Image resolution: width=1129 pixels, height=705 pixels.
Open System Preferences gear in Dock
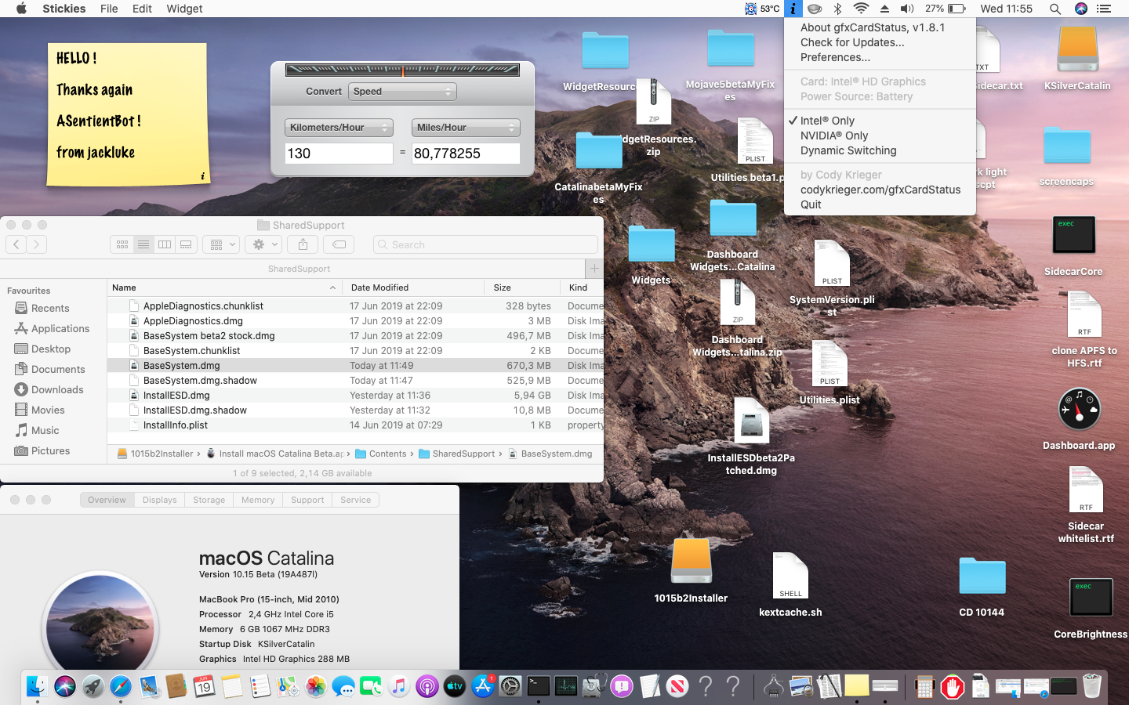coord(510,687)
